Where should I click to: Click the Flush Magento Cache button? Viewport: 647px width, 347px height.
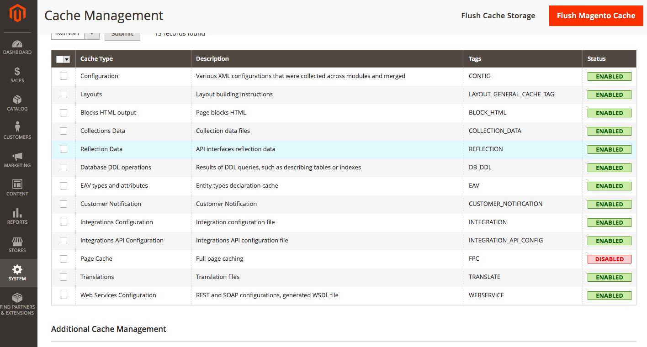tap(596, 16)
